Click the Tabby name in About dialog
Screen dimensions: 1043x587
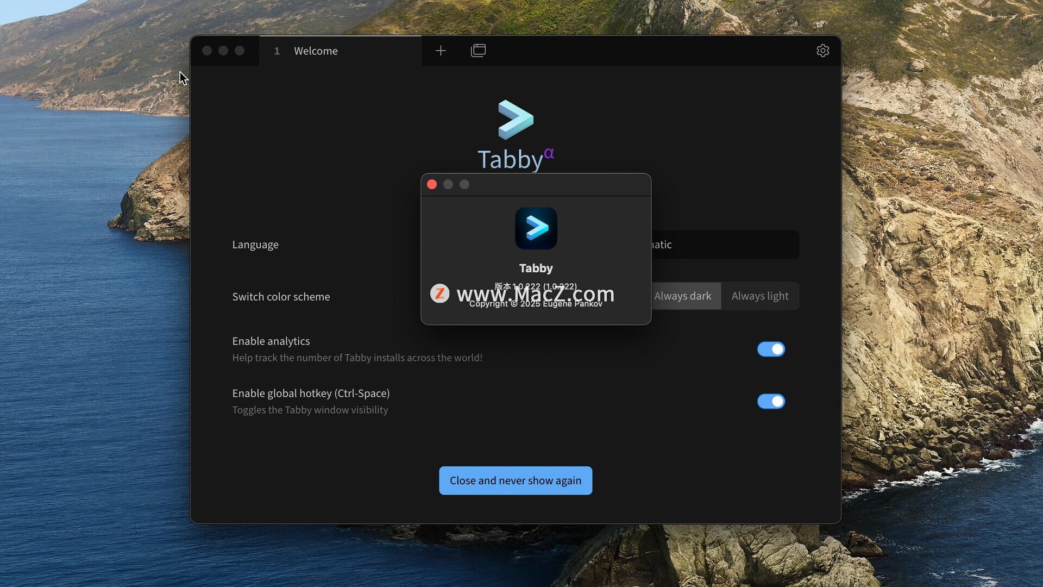[x=536, y=268]
